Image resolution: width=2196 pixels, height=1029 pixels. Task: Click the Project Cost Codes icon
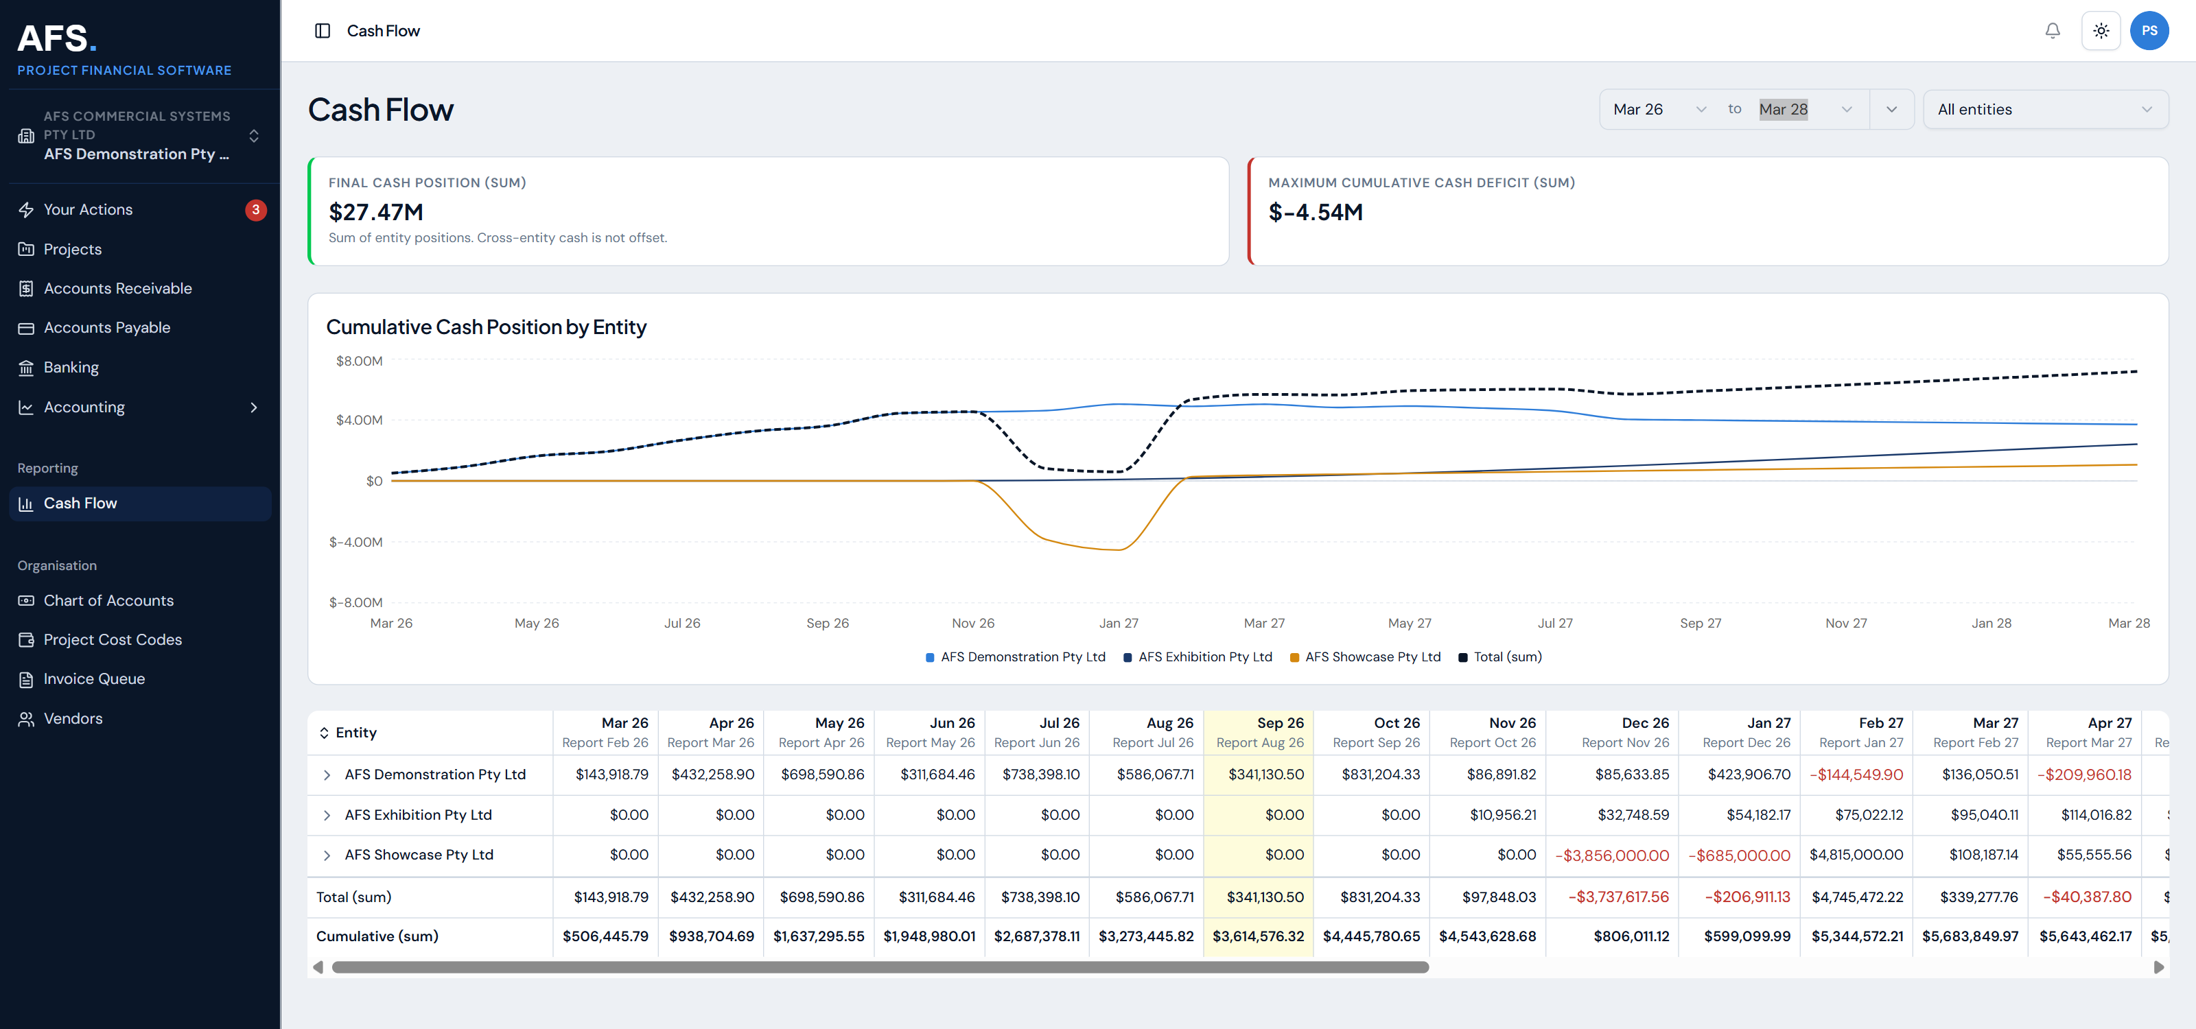(27, 640)
